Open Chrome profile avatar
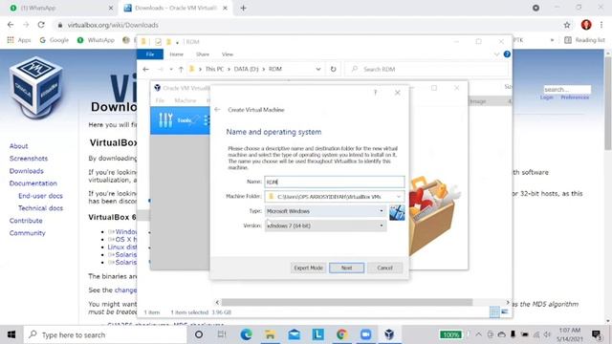Viewport: 612px width, 344px height. pyautogui.click(x=586, y=25)
